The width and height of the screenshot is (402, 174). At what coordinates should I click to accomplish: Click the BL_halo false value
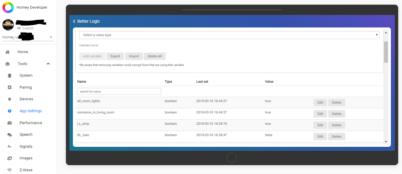tap(268, 135)
